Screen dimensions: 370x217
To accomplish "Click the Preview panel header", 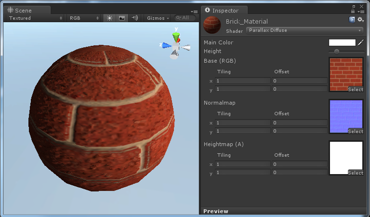I will [x=284, y=211].
